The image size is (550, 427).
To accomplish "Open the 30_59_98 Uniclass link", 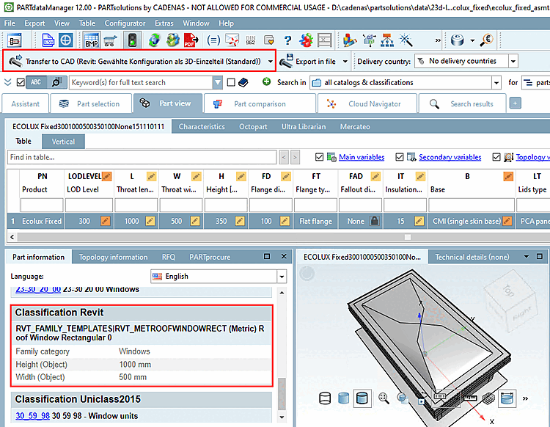I will tap(32, 416).
